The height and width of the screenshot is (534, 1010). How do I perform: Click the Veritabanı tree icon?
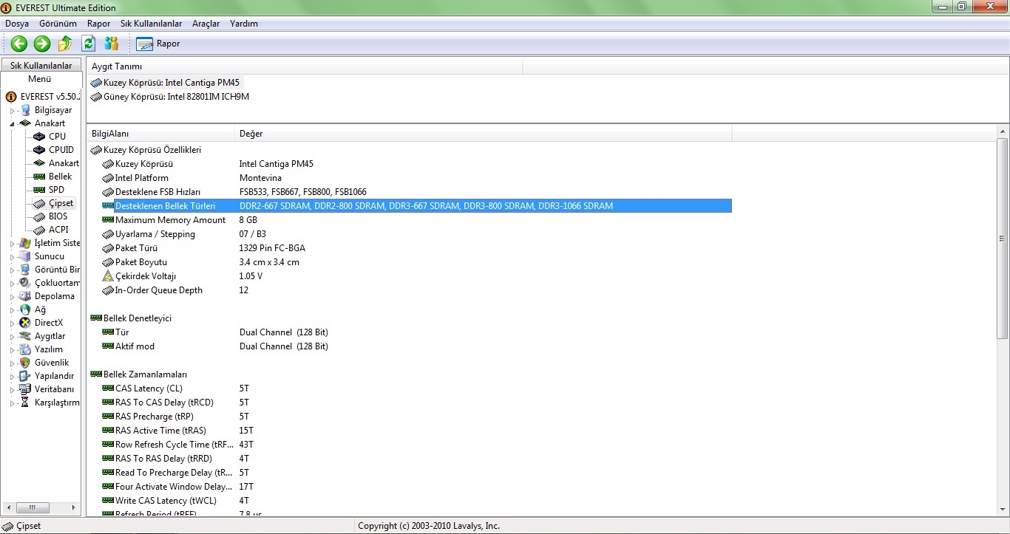(x=25, y=389)
